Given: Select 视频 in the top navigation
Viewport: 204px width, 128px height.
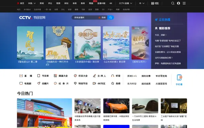Looking at the screenshot, I should [x=58, y=3].
